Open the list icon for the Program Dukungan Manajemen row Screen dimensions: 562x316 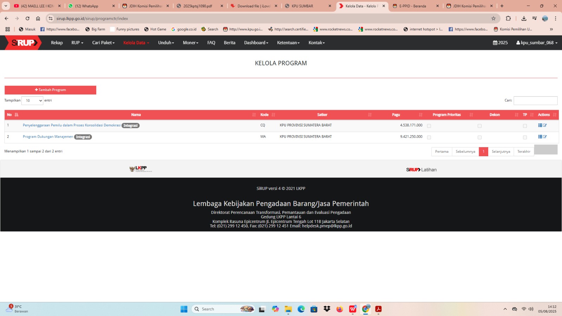tap(540, 137)
